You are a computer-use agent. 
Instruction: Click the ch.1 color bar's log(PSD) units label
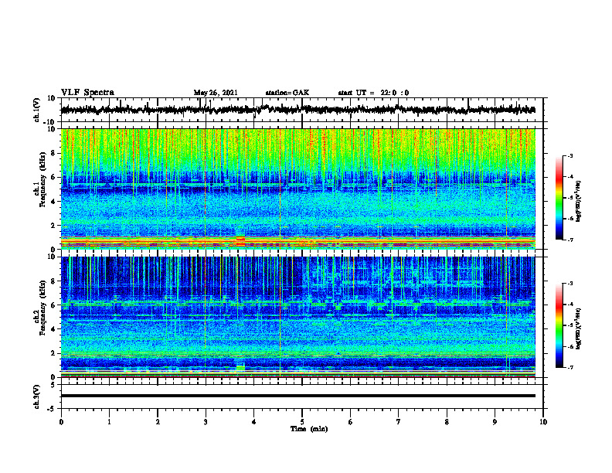click(579, 201)
